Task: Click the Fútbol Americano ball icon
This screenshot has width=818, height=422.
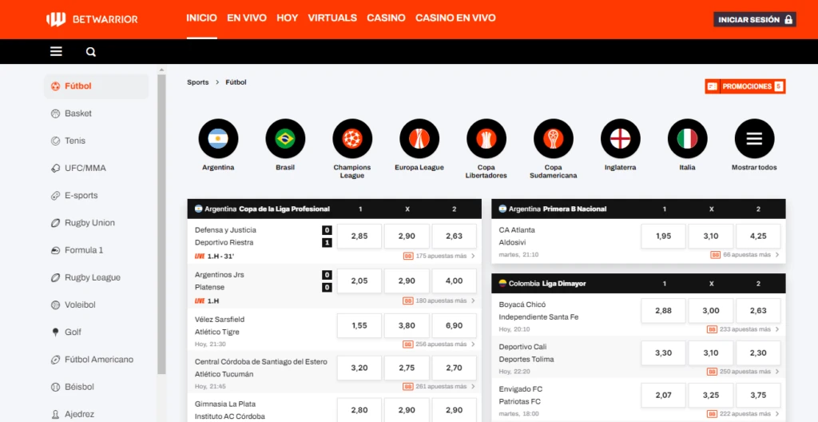Action: (x=55, y=360)
